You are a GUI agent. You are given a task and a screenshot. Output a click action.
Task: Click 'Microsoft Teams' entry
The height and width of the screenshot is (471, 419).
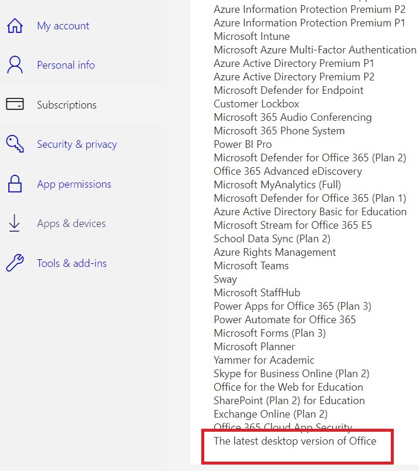click(251, 266)
